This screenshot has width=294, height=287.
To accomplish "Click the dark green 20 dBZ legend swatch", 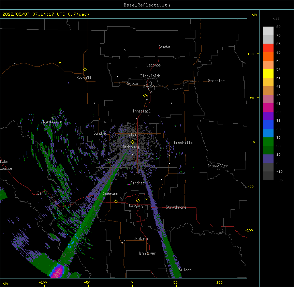I will (x=268, y=150).
